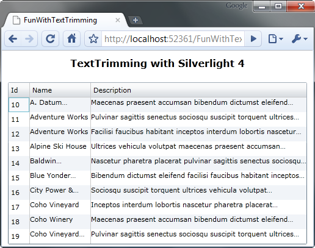The height and width of the screenshot is (248, 315).
Task: Sort by the Description column header
Action: tap(198, 90)
